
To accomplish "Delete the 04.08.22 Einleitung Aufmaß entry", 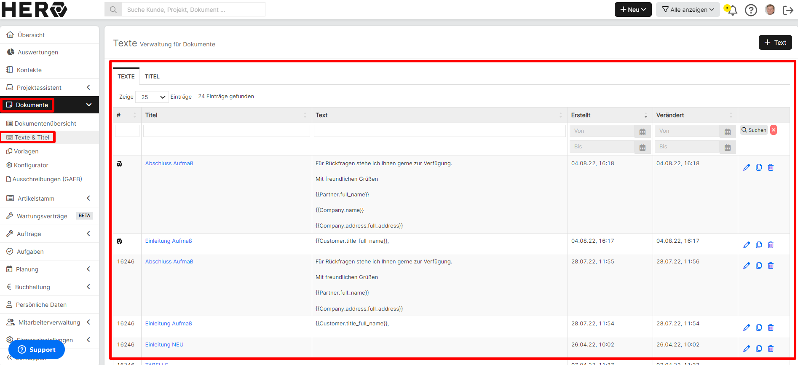I will click(771, 245).
